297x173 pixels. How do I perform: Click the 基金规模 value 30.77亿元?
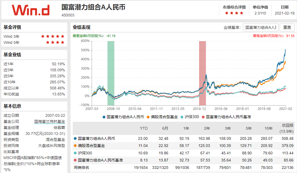click(45, 134)
